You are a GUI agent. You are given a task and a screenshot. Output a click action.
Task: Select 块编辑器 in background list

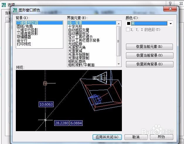coord(24,37)
